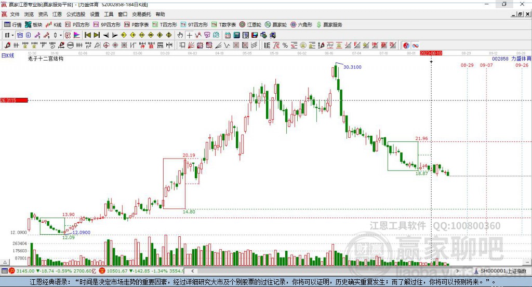Open the T数字表 tool
The image size is (532, 287).
(x=223, y=25)
